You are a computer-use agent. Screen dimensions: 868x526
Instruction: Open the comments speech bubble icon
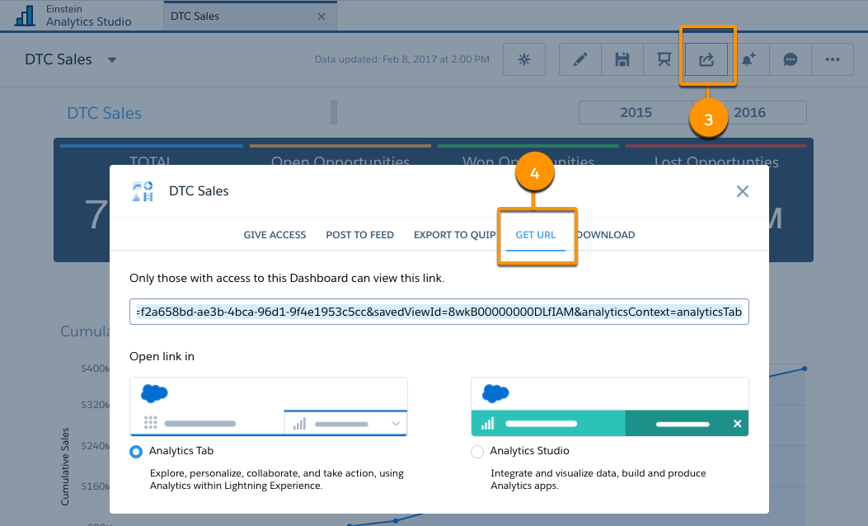point(791,59)
